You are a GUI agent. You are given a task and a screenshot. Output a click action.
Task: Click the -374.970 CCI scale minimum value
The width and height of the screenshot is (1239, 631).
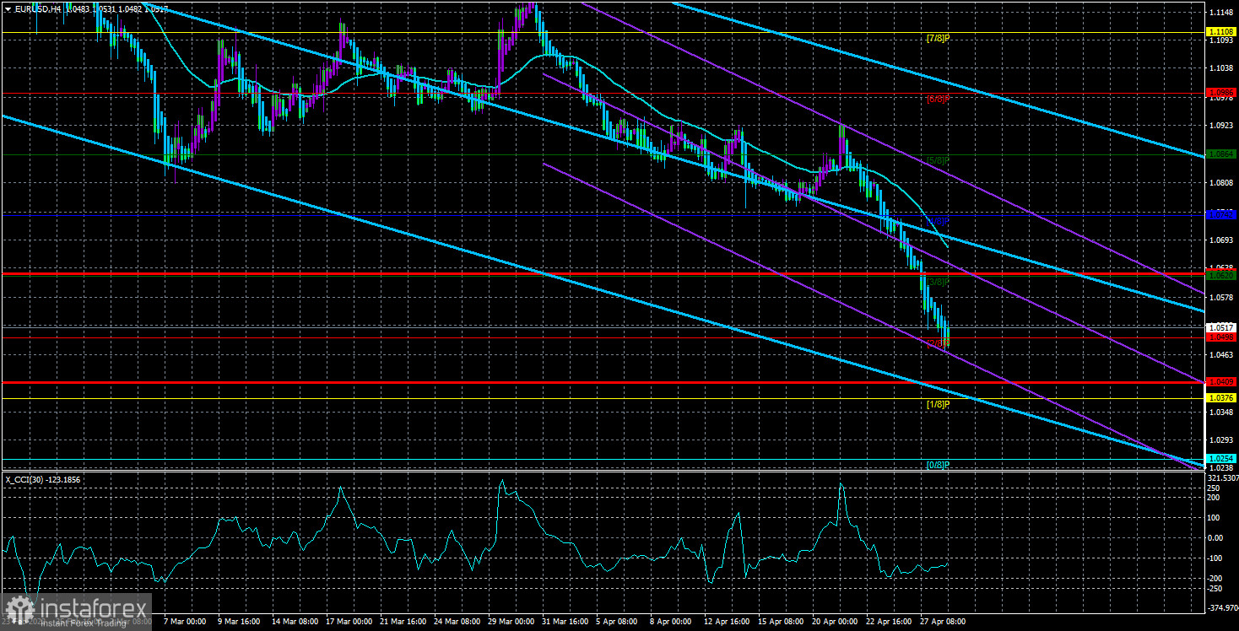(x=1223, y=607)
